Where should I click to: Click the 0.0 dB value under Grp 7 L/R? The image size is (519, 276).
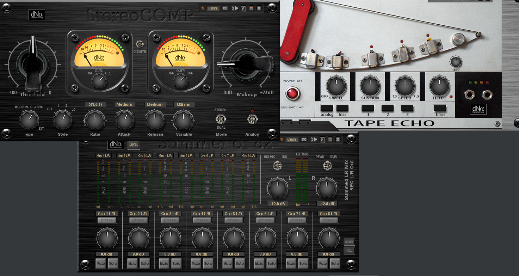297,254
